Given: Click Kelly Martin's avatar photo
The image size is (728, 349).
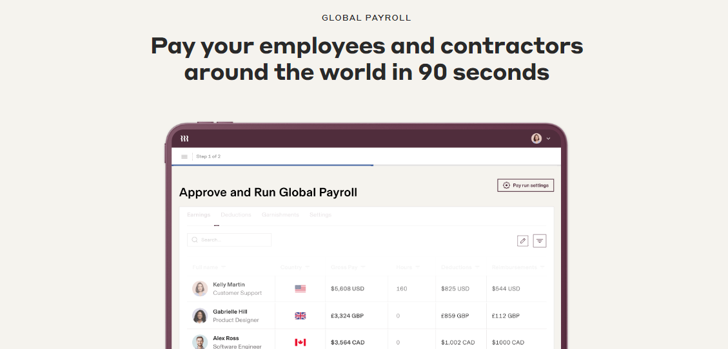Looking at the screenshot, I should tap(200, 288).
